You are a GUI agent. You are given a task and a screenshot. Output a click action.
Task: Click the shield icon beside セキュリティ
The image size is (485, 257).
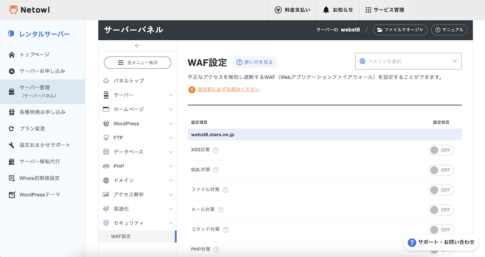pyautogui.click(x=106, y=223)
